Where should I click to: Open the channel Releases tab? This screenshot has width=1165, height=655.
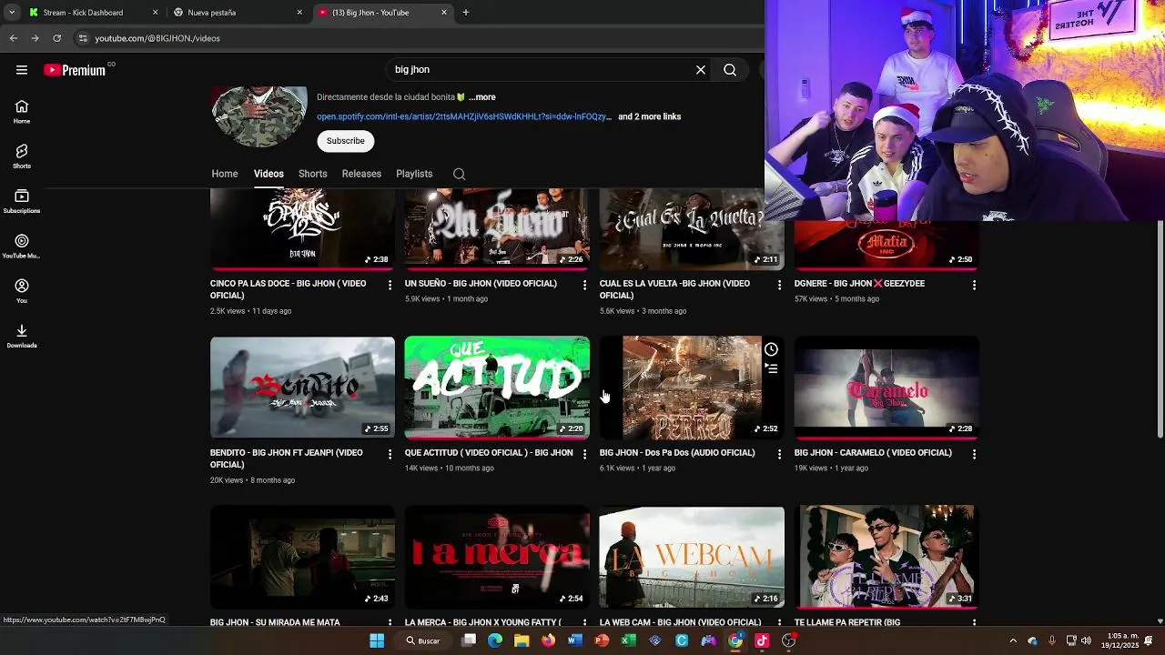click(x=361, y=174)
